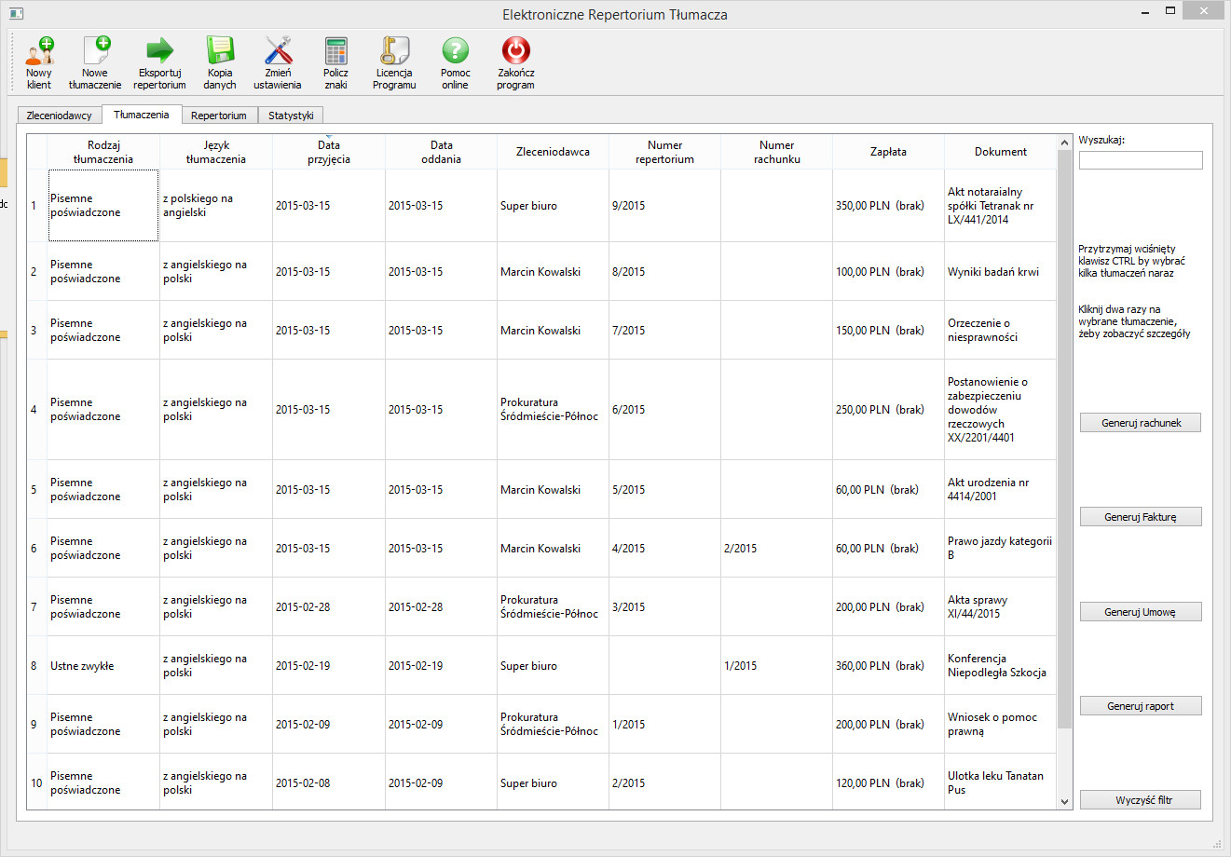Viewport: 1231px width, 857px height.
Task: Select the Tłumaczenia tab
Action: pyautogui.click(x=142, y=115)
